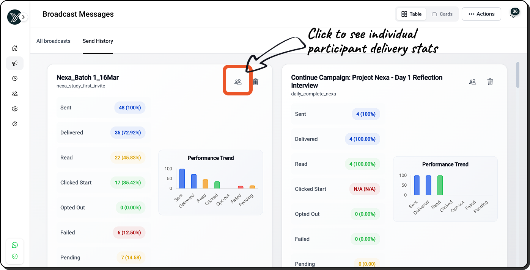The image size is (530, 270).
Task: Switch to Table view
Action: (x=411, y=14)
